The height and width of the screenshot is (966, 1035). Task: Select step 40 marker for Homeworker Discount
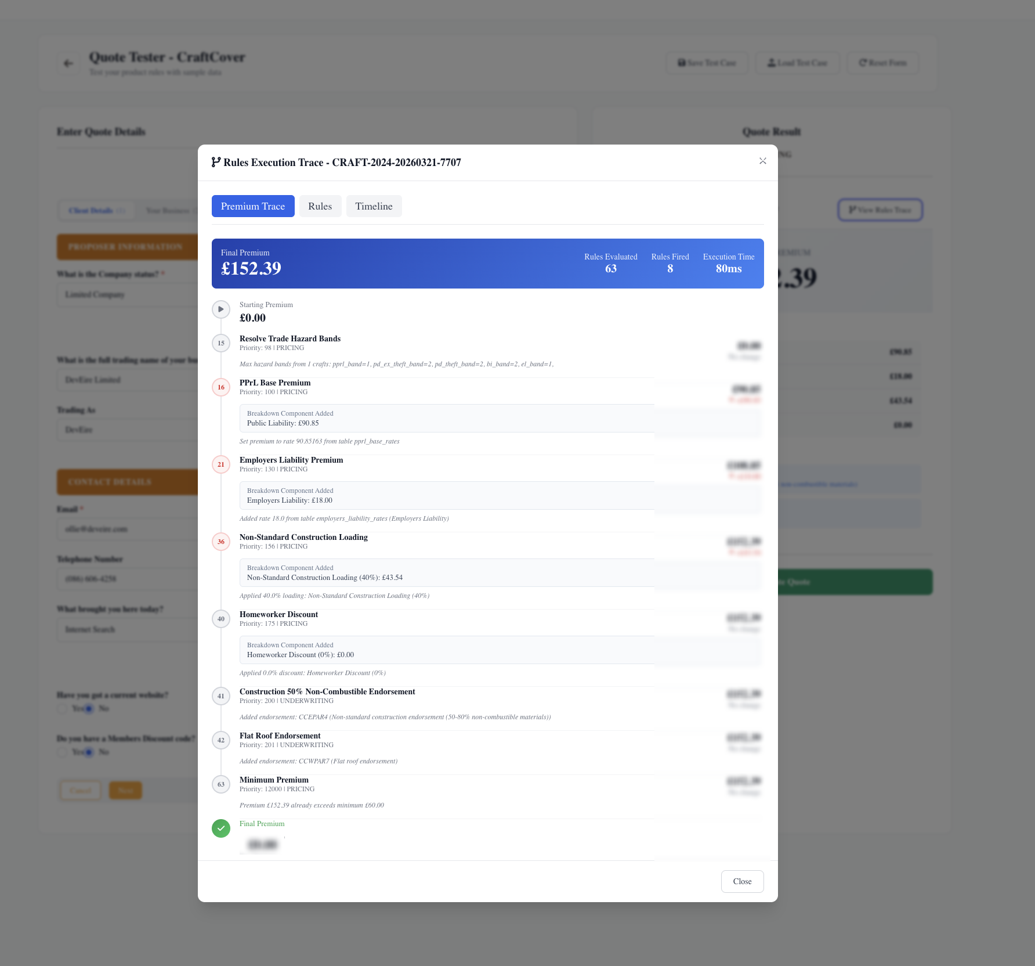[x=221, y=619]
